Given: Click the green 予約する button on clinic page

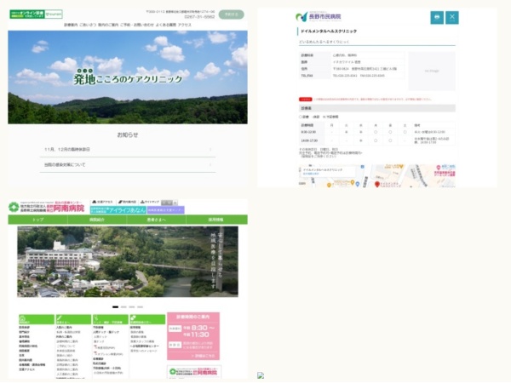Looking at the screenshot, I should 231,14.
